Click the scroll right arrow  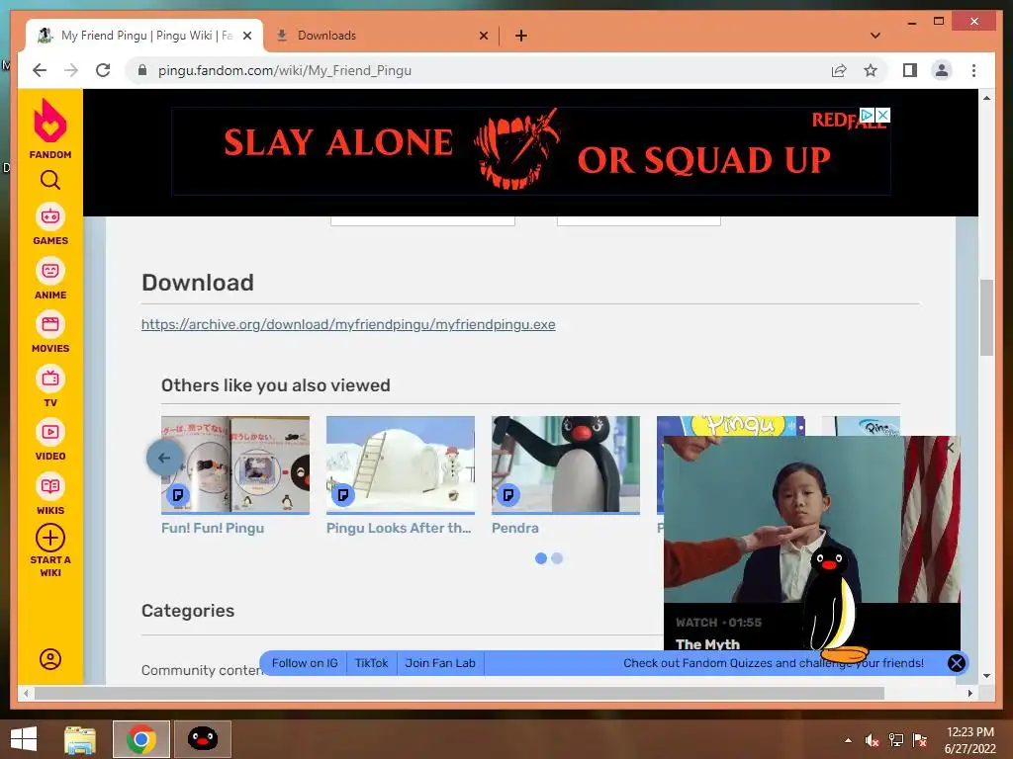coord(969,693)
